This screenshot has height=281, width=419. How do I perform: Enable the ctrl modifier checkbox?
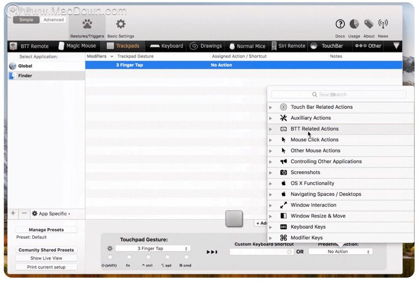pos(148,257)
